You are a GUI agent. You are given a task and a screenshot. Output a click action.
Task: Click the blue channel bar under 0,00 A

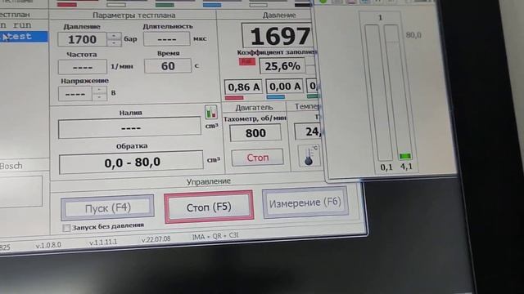pos(276,97)
